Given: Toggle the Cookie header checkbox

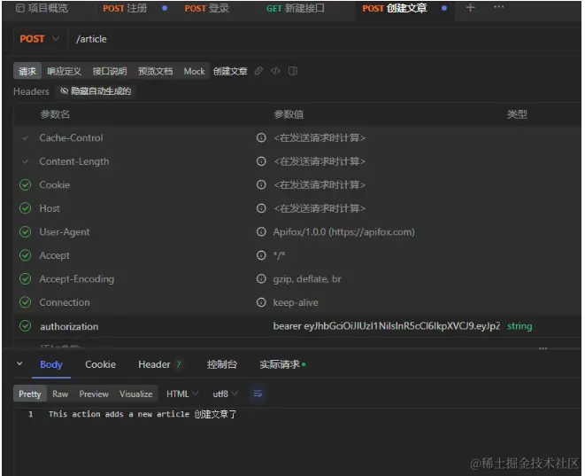Looking at the screenshot, I should coord(26,185).
